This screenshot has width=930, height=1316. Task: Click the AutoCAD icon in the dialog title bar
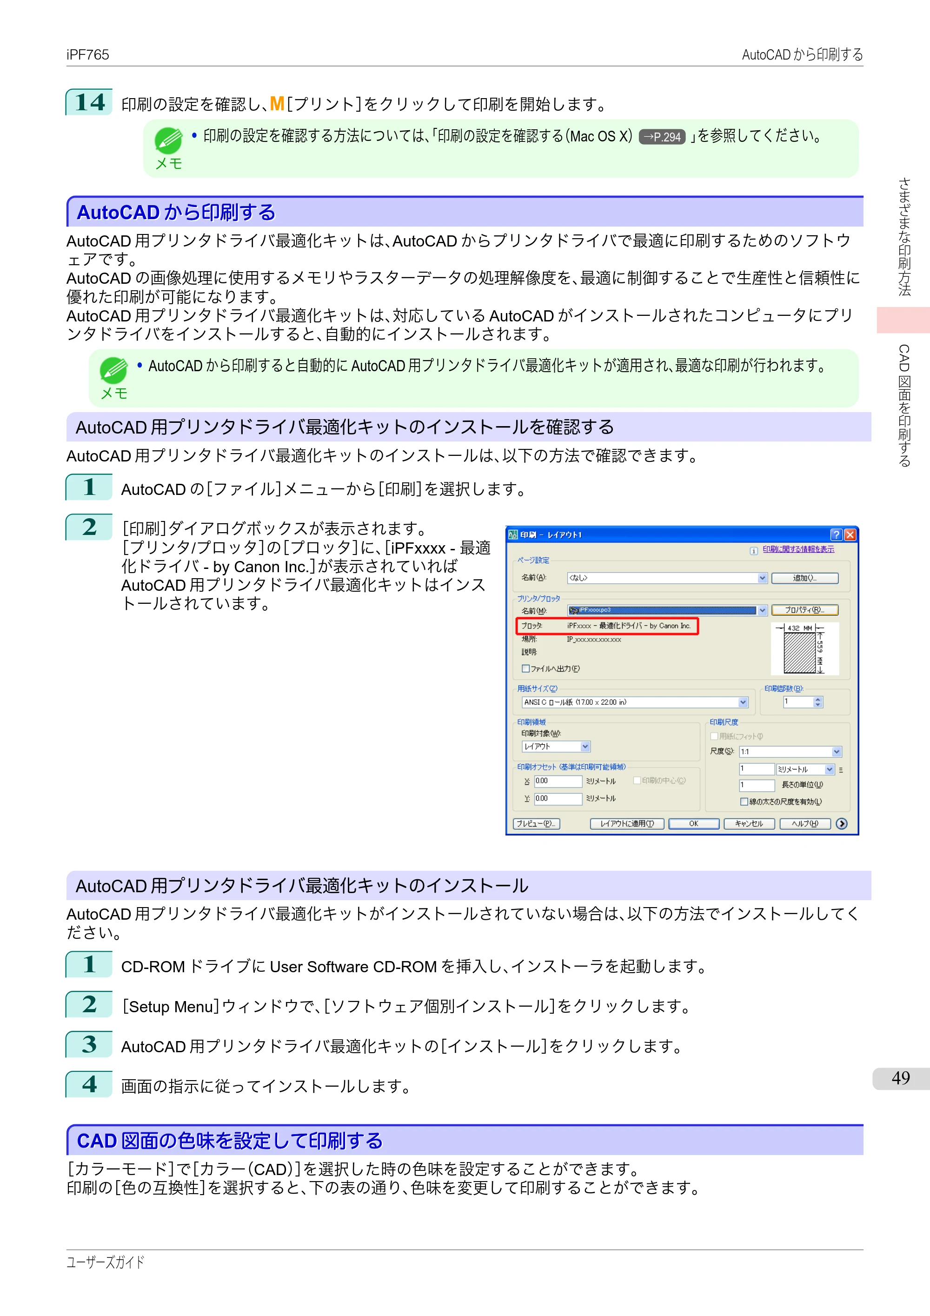(x=513, y=534)
